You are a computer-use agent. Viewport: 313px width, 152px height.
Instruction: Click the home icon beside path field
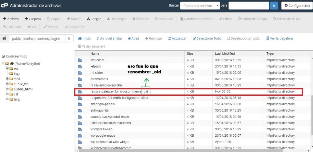[4, 38]
